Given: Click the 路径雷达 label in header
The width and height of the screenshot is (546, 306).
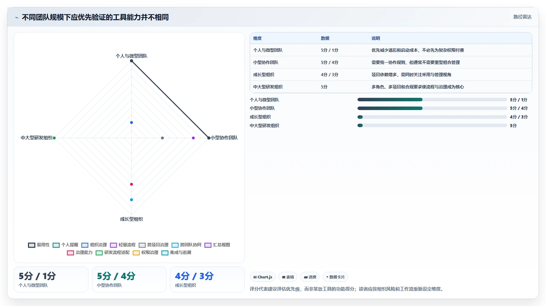Looking at the screenshot, I should coord(522,17).
